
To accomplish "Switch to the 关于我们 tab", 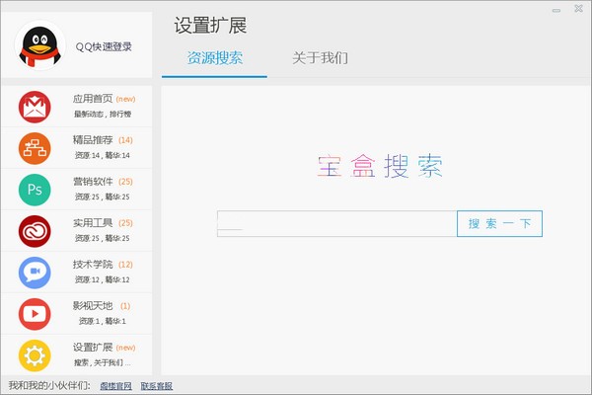I will click(x=320, y=58).
